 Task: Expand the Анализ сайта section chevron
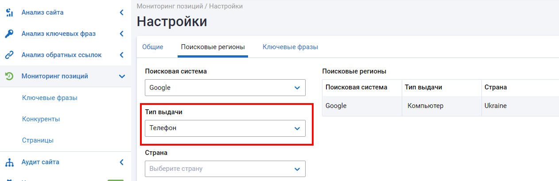[122, 12]
